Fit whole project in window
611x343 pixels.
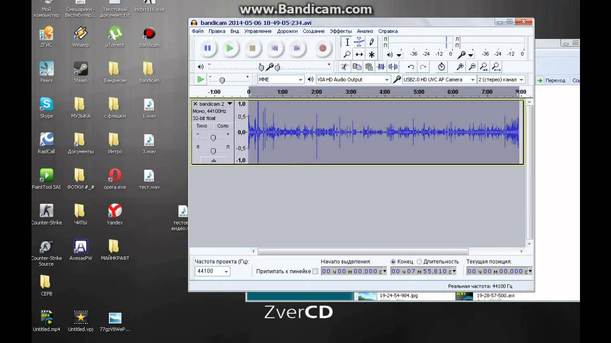(x=496, y=67)
